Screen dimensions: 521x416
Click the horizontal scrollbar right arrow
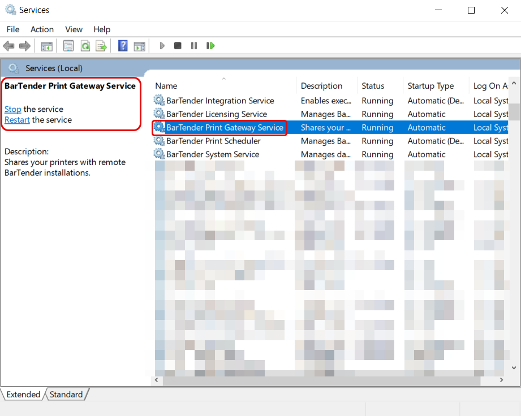point(501,380)
